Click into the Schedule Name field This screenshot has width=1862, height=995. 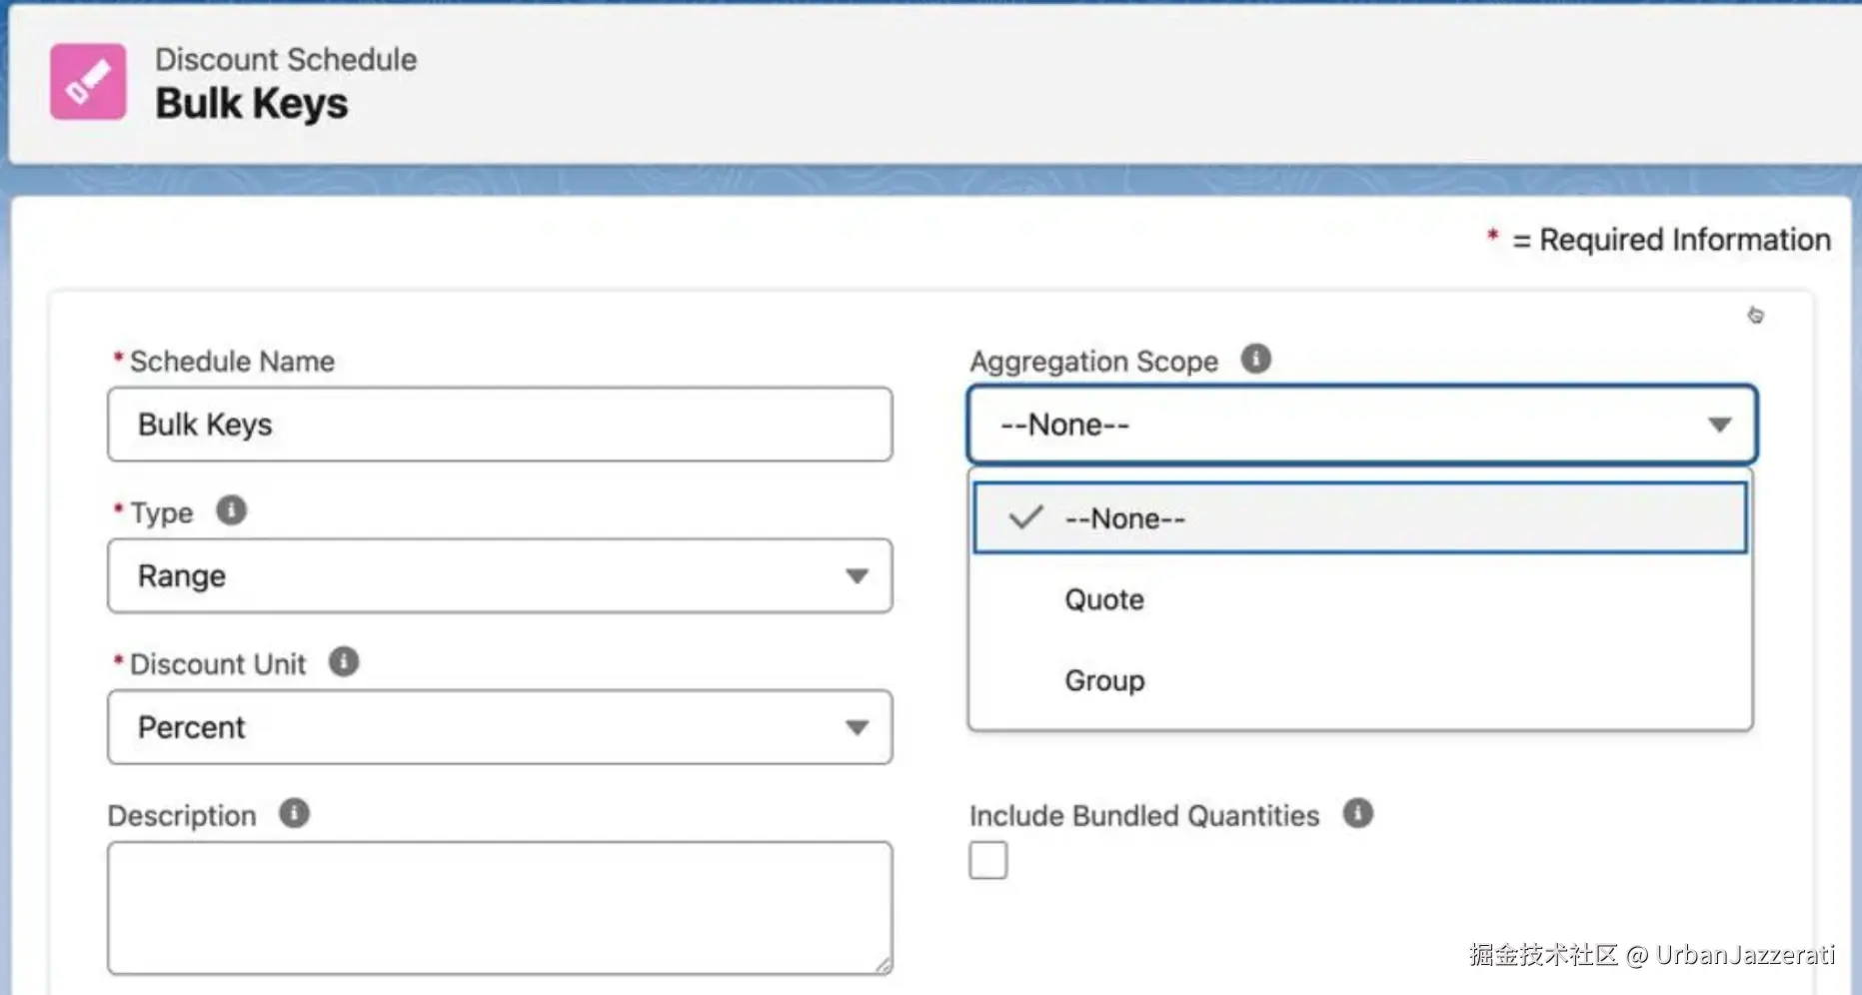[500, 425]
